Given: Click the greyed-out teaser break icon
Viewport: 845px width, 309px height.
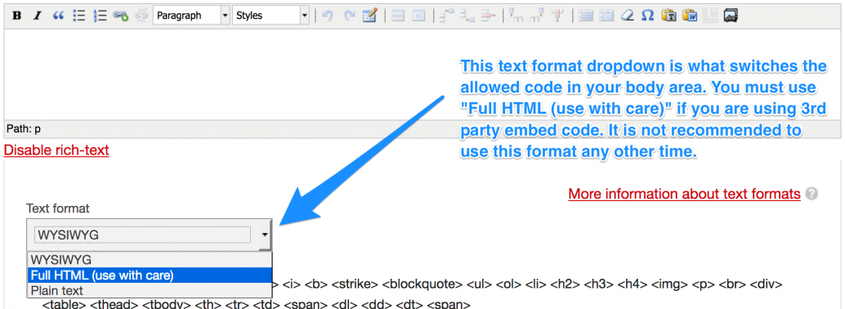Looking at the screenshot, I should coord(710,16).
